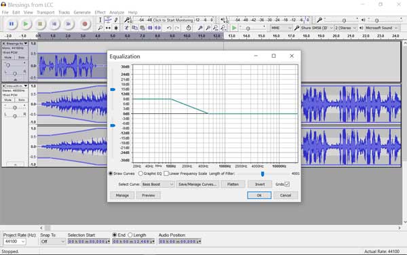The width and height of the screenshot is (407, 255).
Task: Solo the first (mono) track
Action: [x=21, y=58]
